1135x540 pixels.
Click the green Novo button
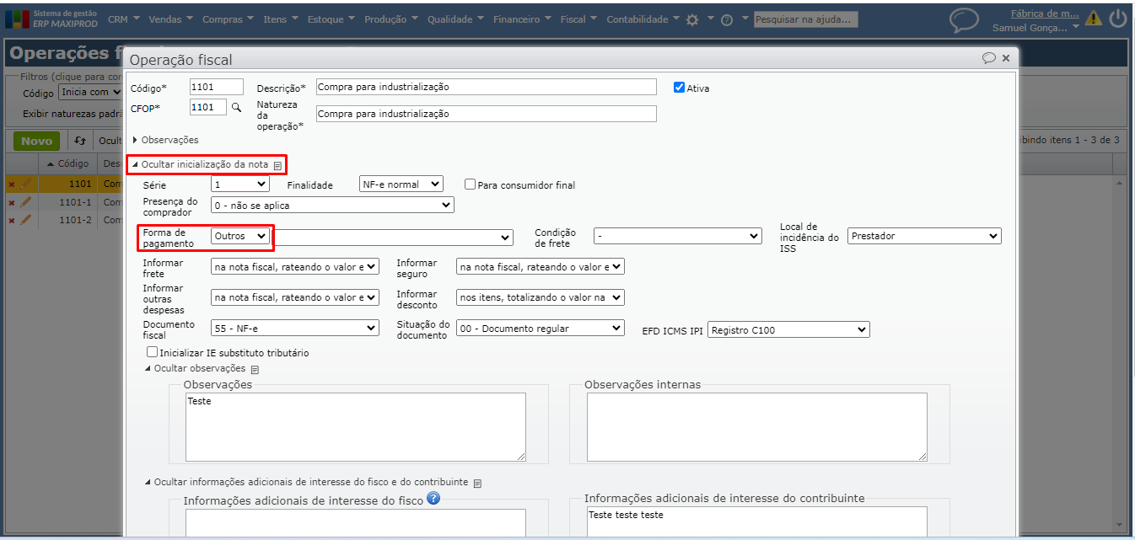[36, 141]
